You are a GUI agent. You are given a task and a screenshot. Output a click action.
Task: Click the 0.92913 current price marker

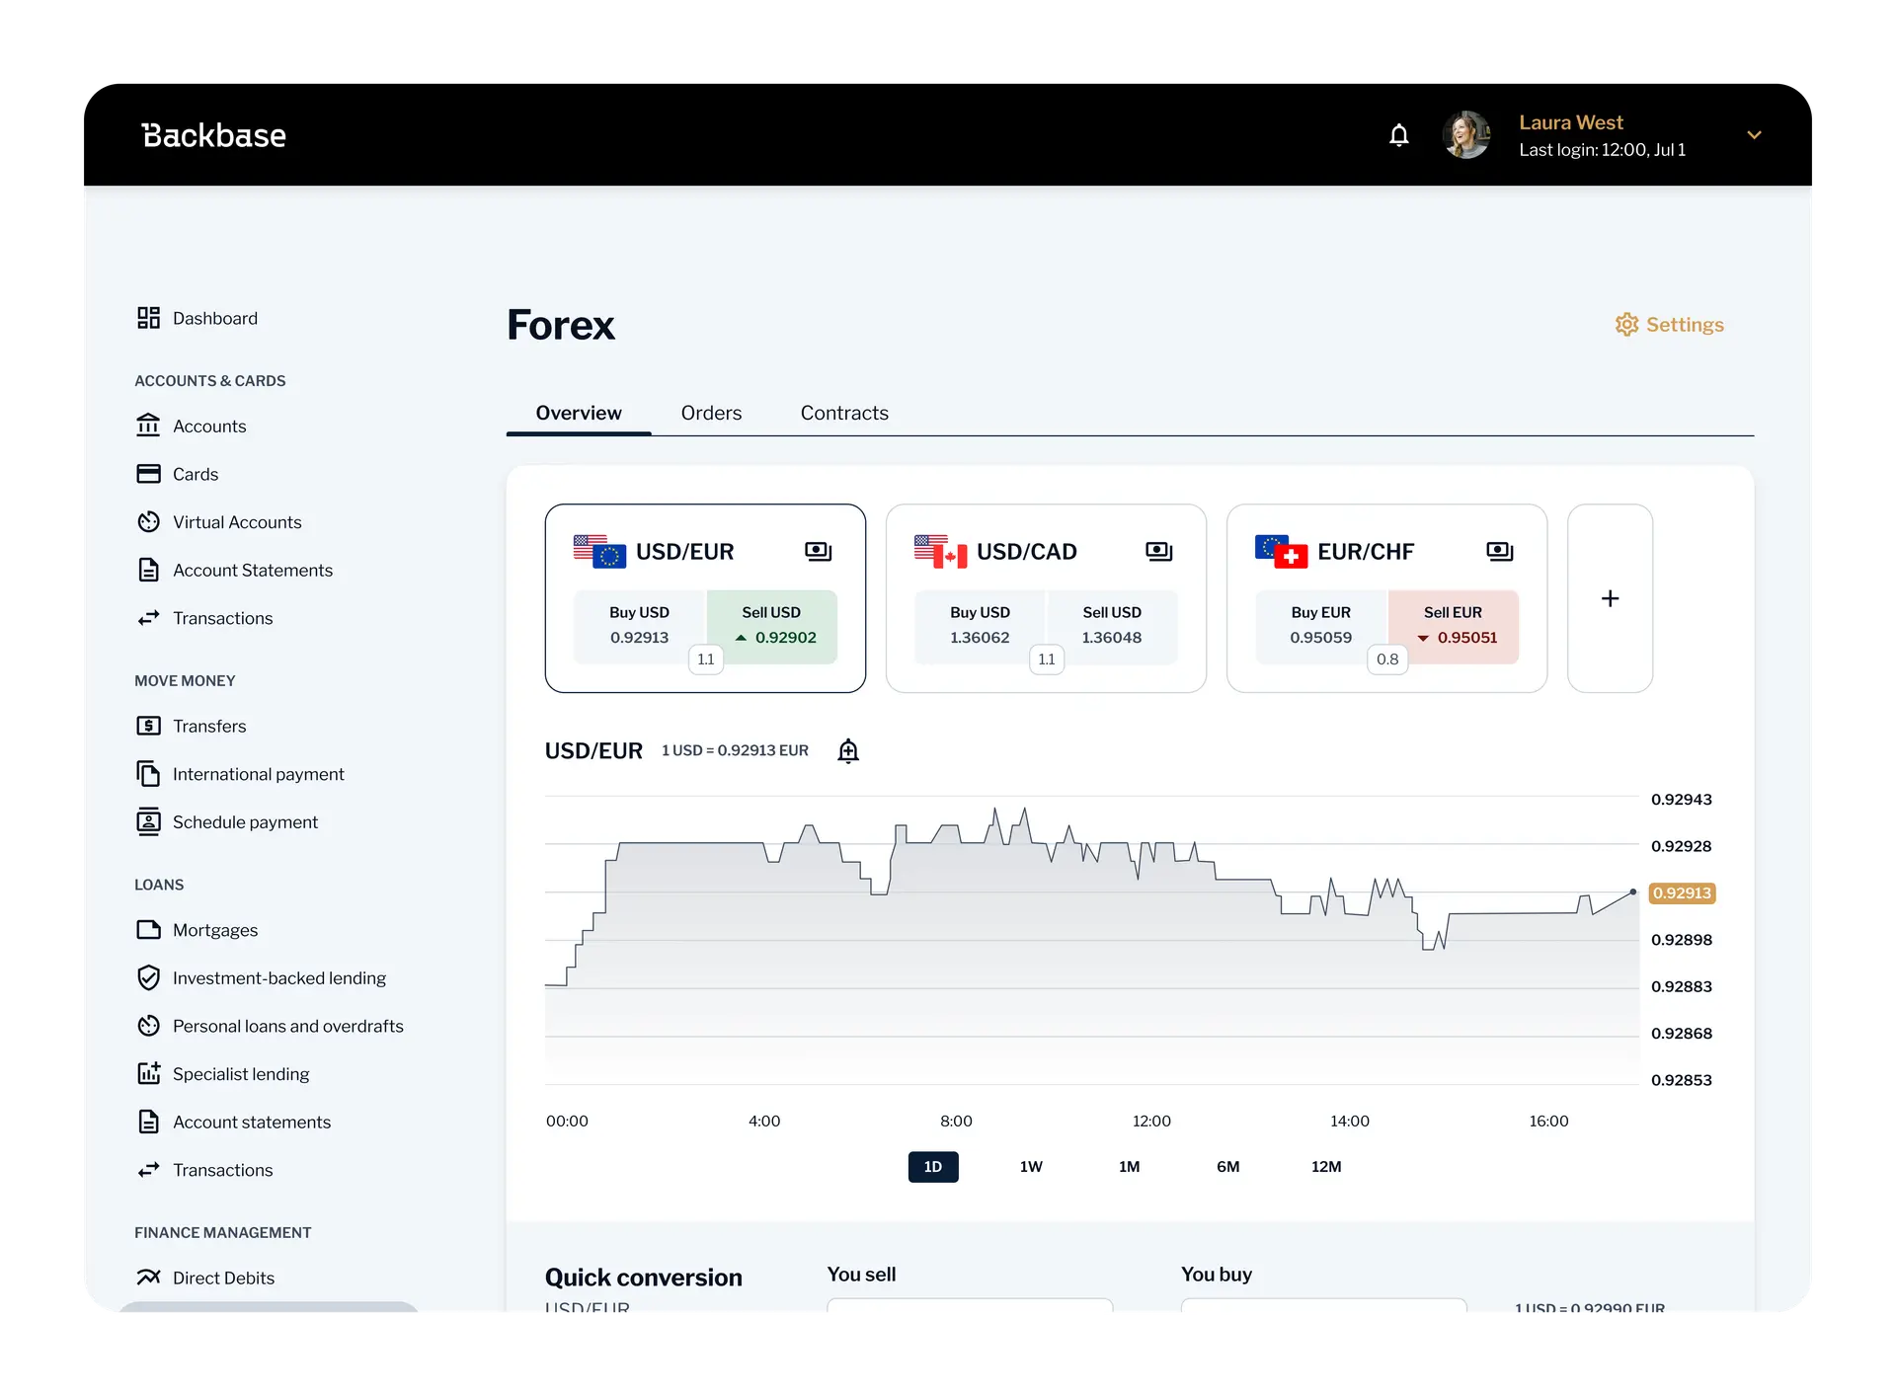coord(1681,893)
